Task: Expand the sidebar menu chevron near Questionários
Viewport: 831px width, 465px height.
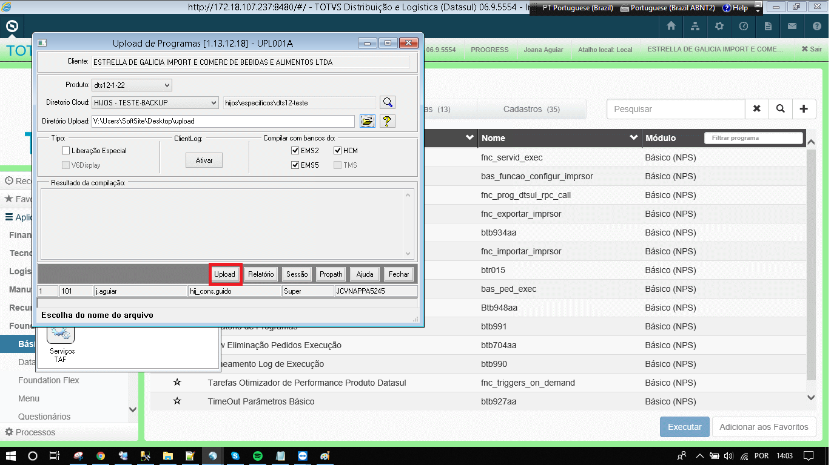Action: pyautogui.click(x=133, y=409)
